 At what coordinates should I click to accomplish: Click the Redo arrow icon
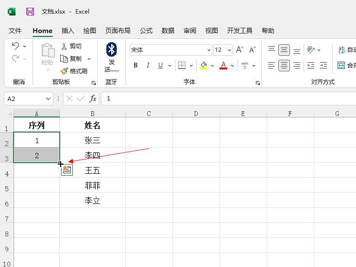tap(16, 59)
